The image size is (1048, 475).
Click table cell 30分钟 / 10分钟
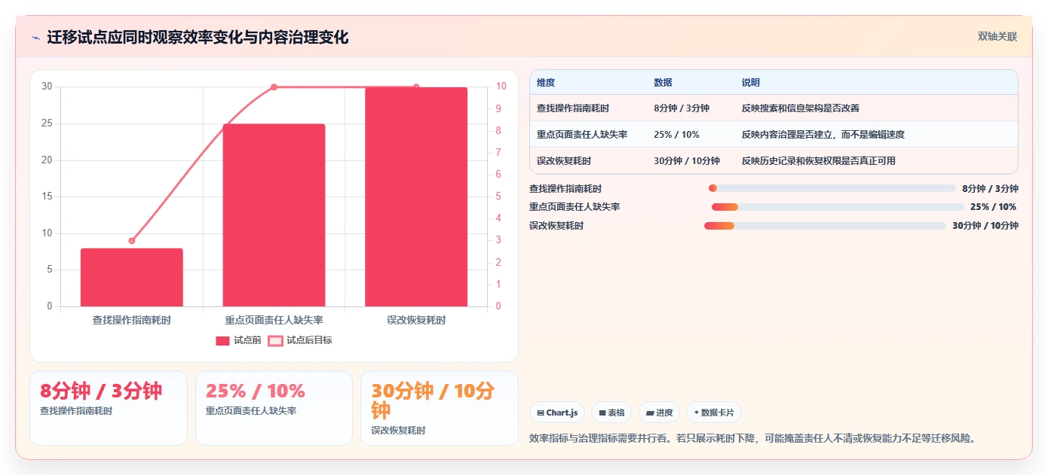pos(687,161)
